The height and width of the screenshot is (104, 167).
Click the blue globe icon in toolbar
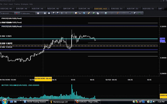(84, 13)
